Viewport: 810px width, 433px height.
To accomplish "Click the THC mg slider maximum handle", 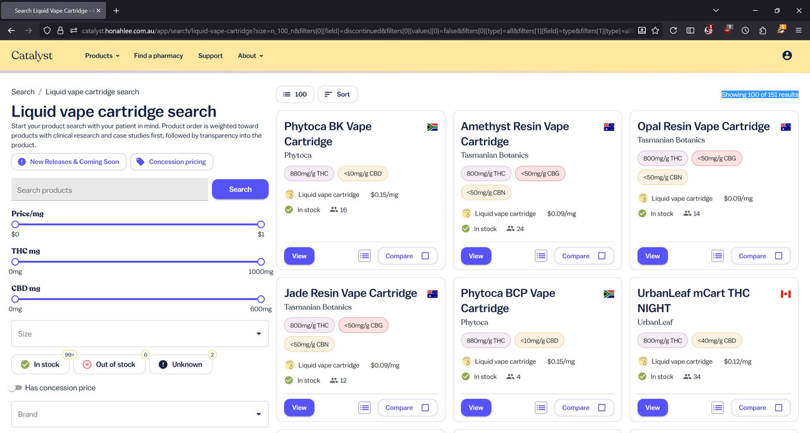I will 261,261.
